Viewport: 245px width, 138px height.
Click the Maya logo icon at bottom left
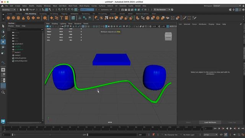click(x=3, y=121)
